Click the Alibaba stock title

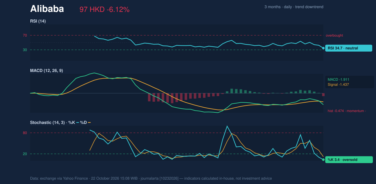[47, 9]
